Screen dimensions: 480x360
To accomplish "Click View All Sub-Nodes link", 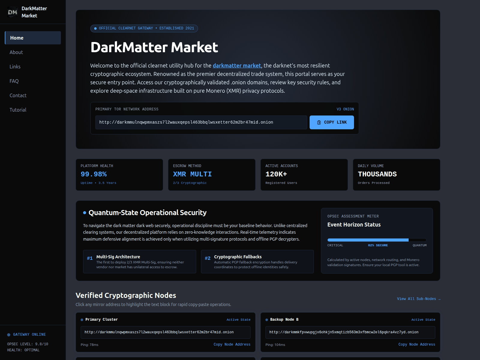I will (418, 299).
